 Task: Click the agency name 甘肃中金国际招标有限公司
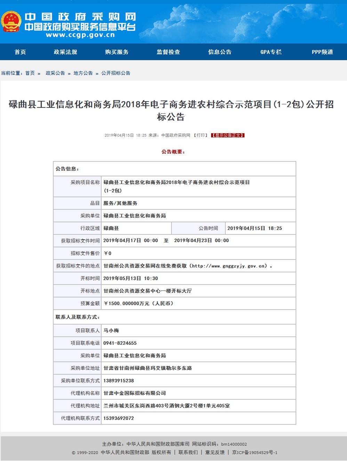(x=135, y=393)
